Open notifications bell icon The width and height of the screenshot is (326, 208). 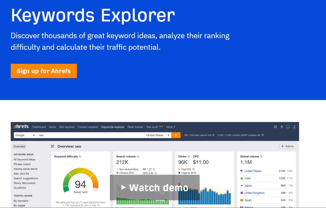(x=282, y=127)
